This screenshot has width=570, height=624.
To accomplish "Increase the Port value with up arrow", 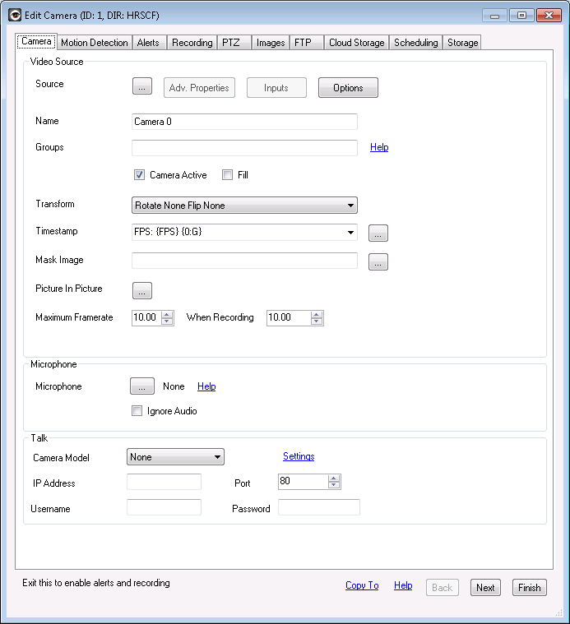I will pyautogui.click(x=333, y=478).
